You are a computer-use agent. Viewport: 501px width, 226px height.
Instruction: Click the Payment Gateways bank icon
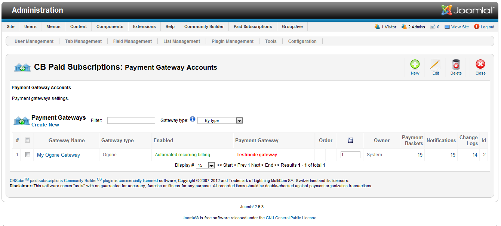pyautogui.click(x=22, y=121)
